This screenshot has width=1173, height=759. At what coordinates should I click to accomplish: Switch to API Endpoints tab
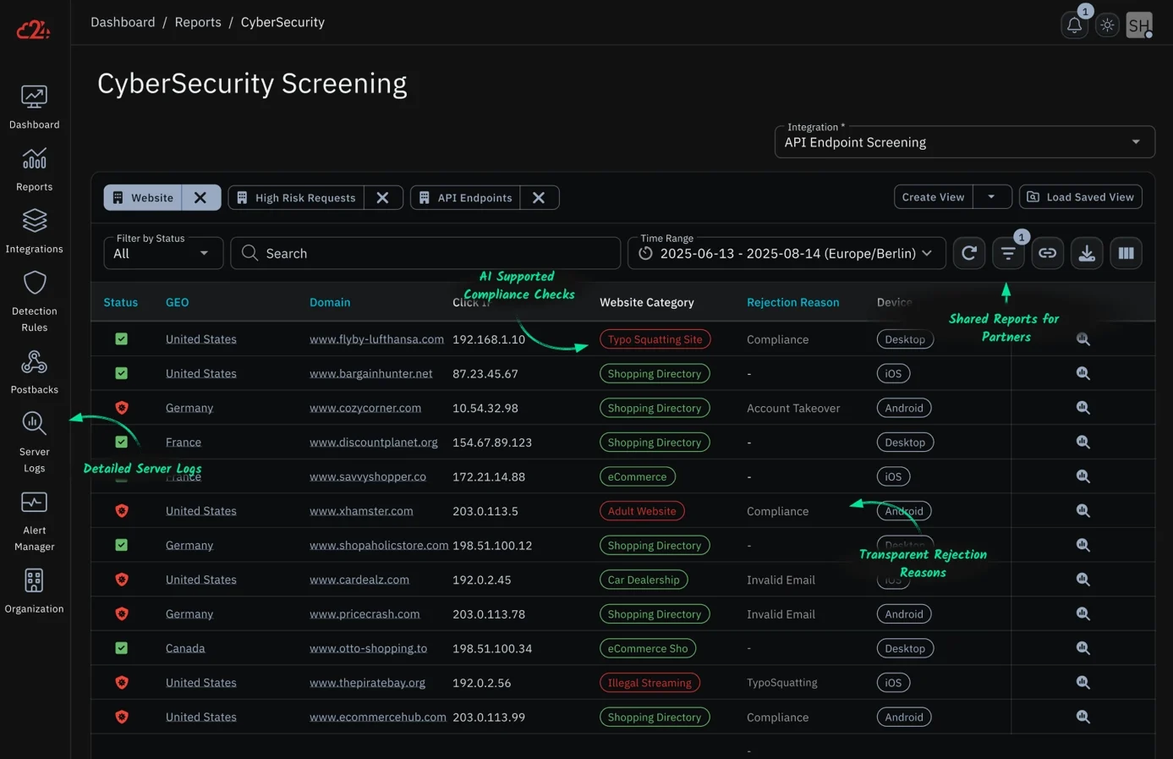(465, 197)
